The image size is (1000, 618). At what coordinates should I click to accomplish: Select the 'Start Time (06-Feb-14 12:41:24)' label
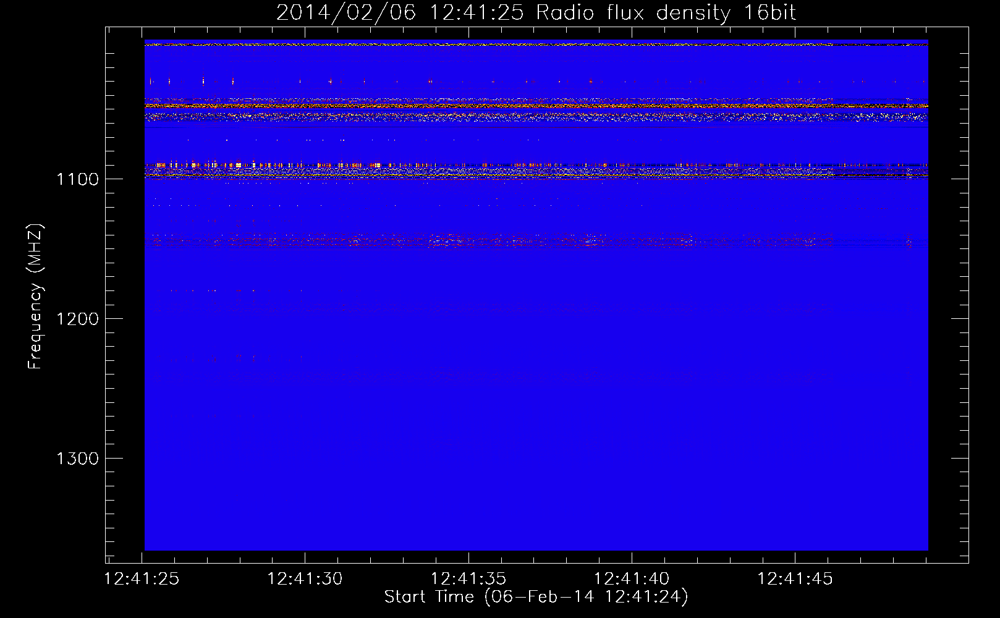[x=536, y=597]
